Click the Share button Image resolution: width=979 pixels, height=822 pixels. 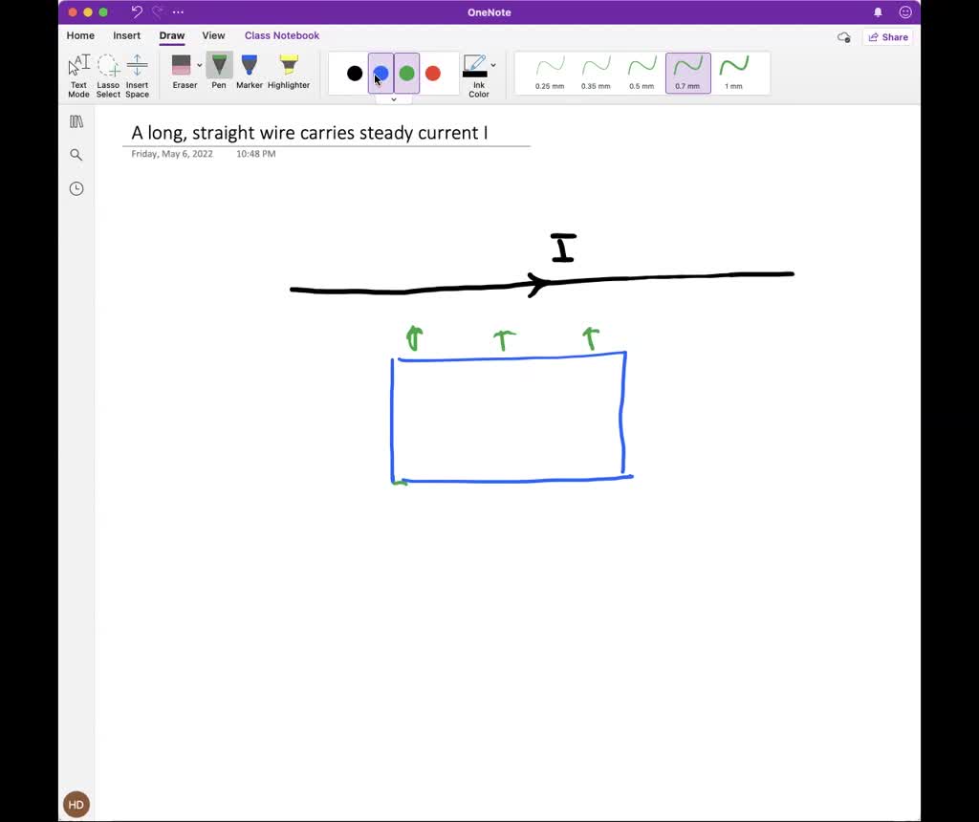pyautogui.click(x=888, y=36)
